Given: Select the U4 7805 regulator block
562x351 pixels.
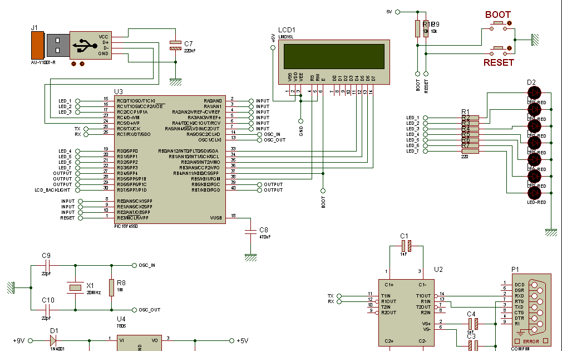Looking at the screenshot, I should [140, 343].
